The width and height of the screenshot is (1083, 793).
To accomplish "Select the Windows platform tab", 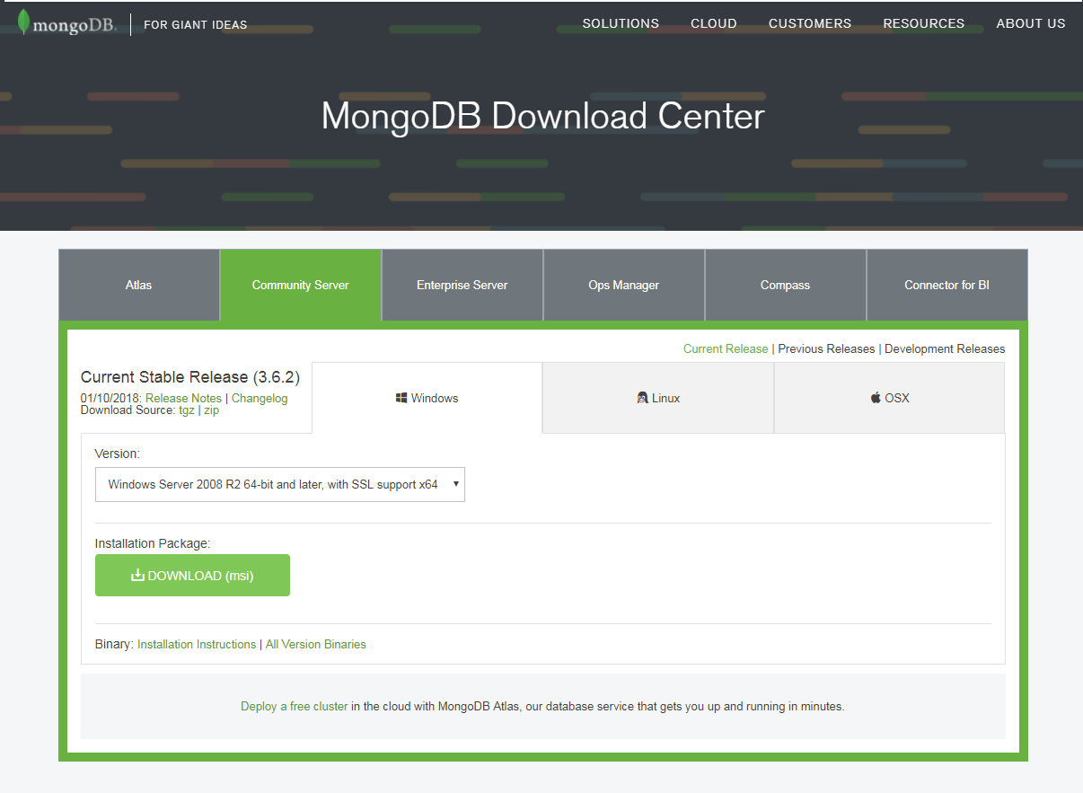I will [427, 398].
